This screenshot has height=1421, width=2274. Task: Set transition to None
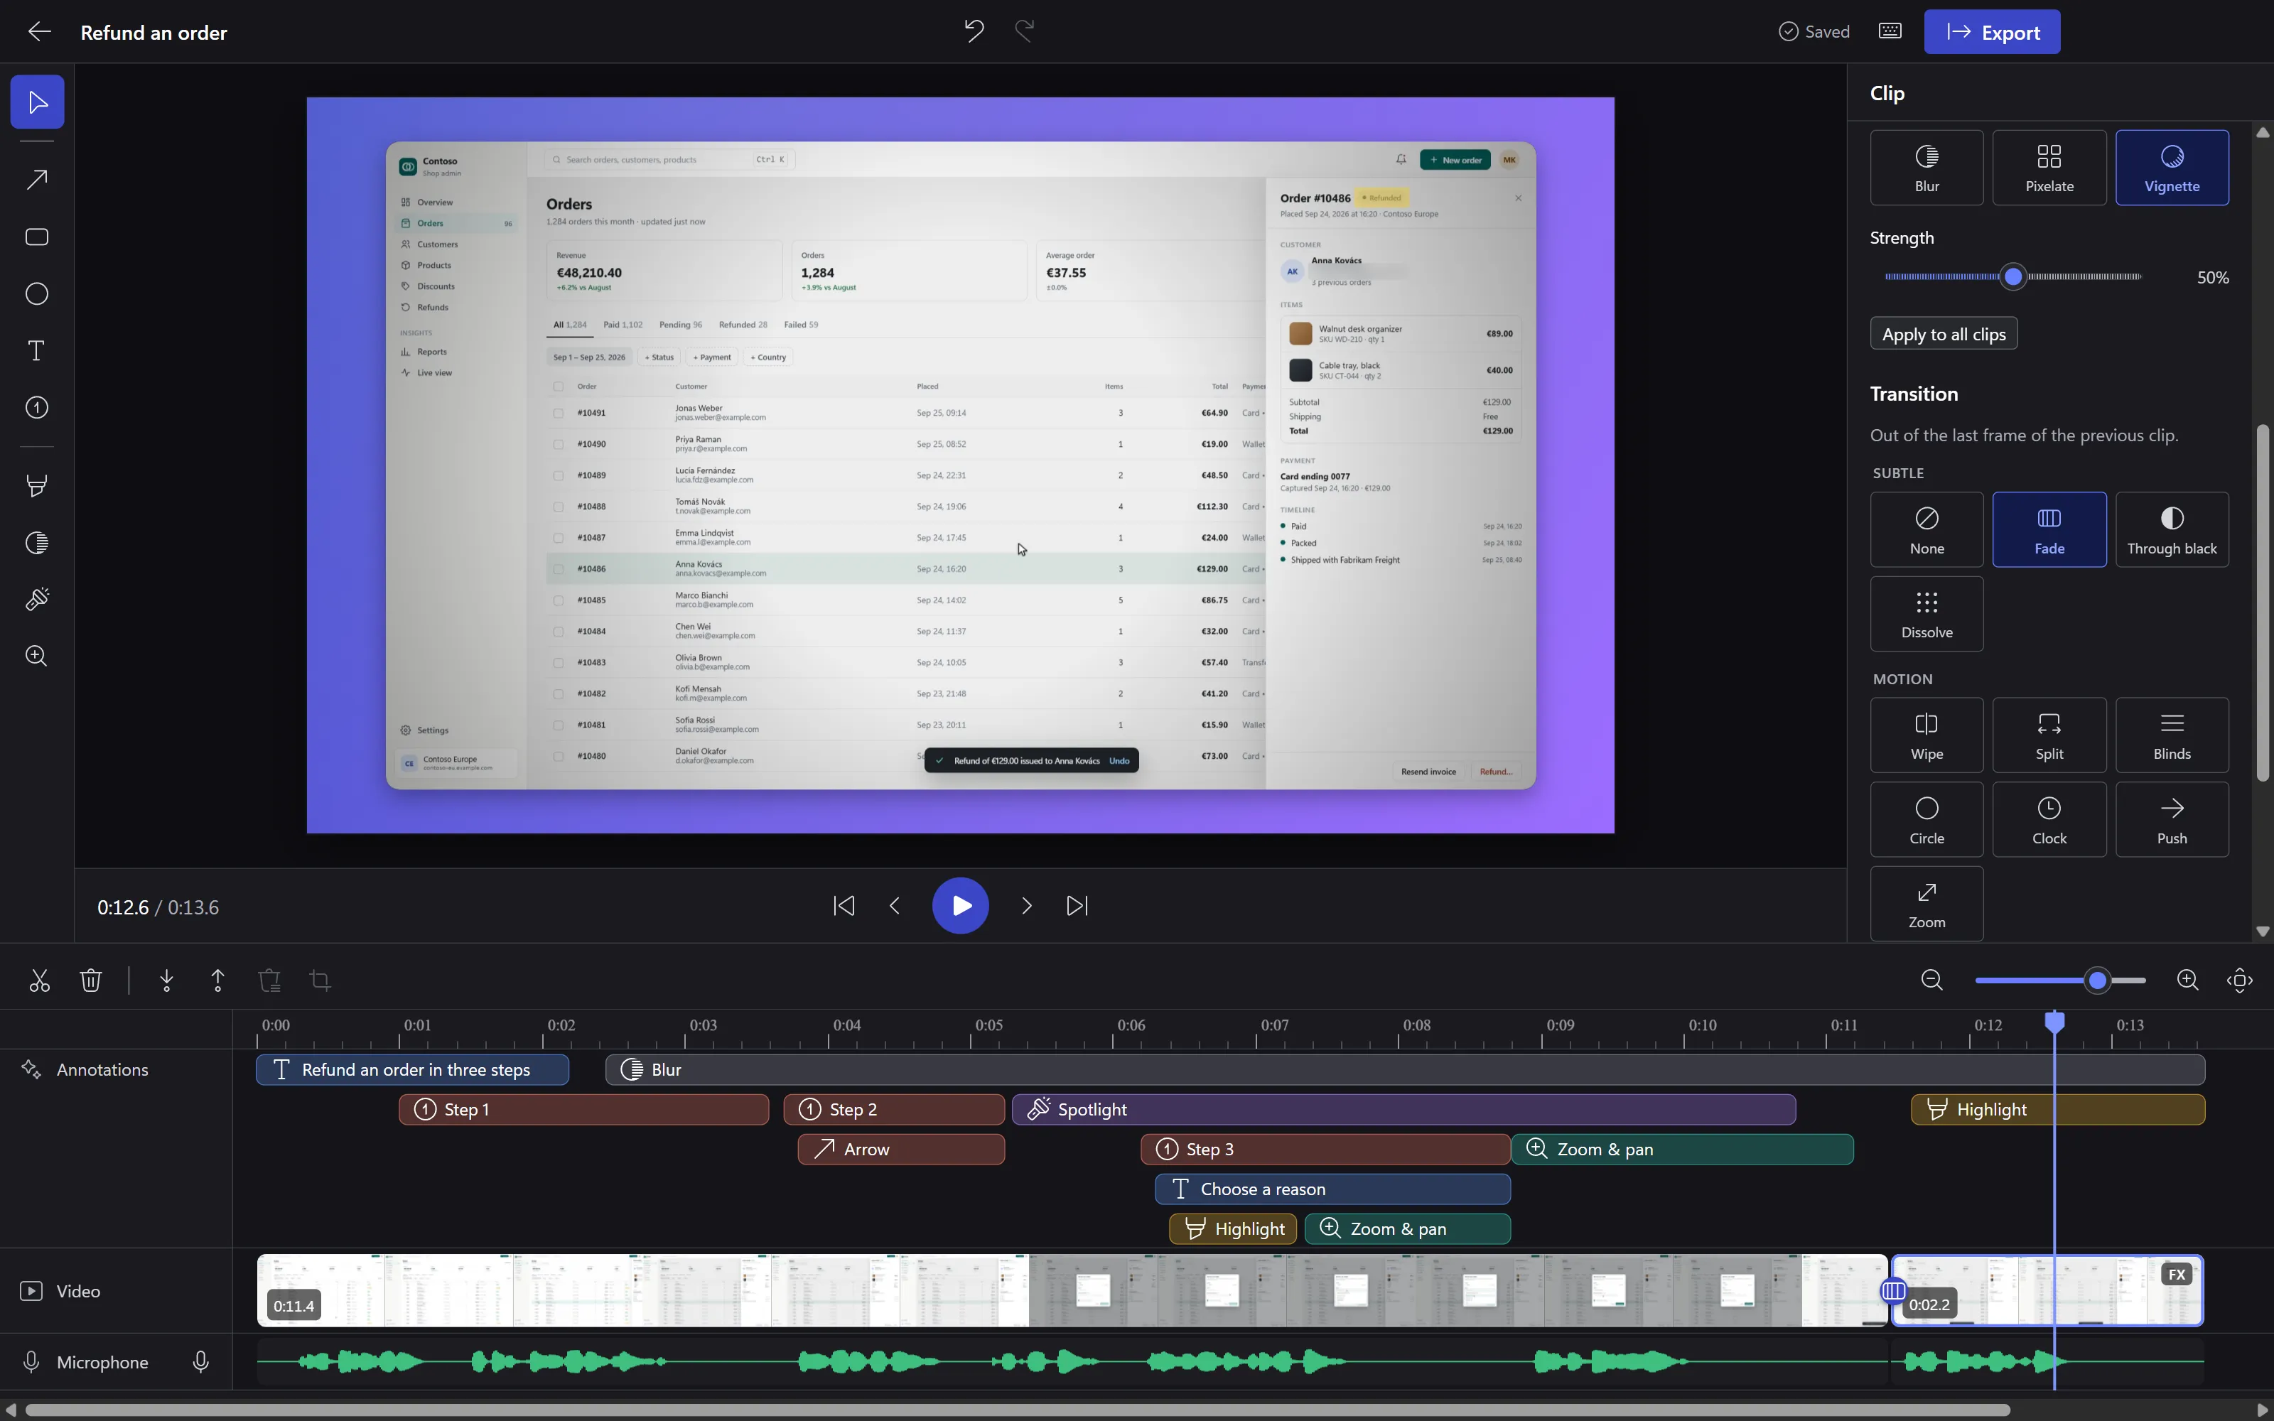tap(1927, 530)
